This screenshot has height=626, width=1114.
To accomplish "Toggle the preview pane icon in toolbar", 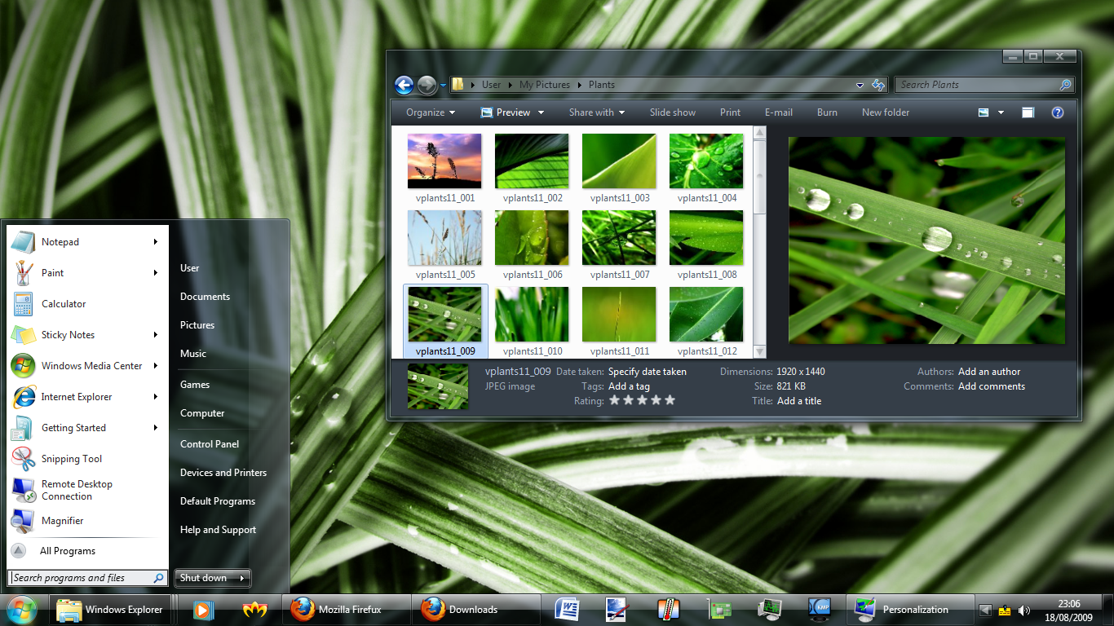I will pos(1028,112).
